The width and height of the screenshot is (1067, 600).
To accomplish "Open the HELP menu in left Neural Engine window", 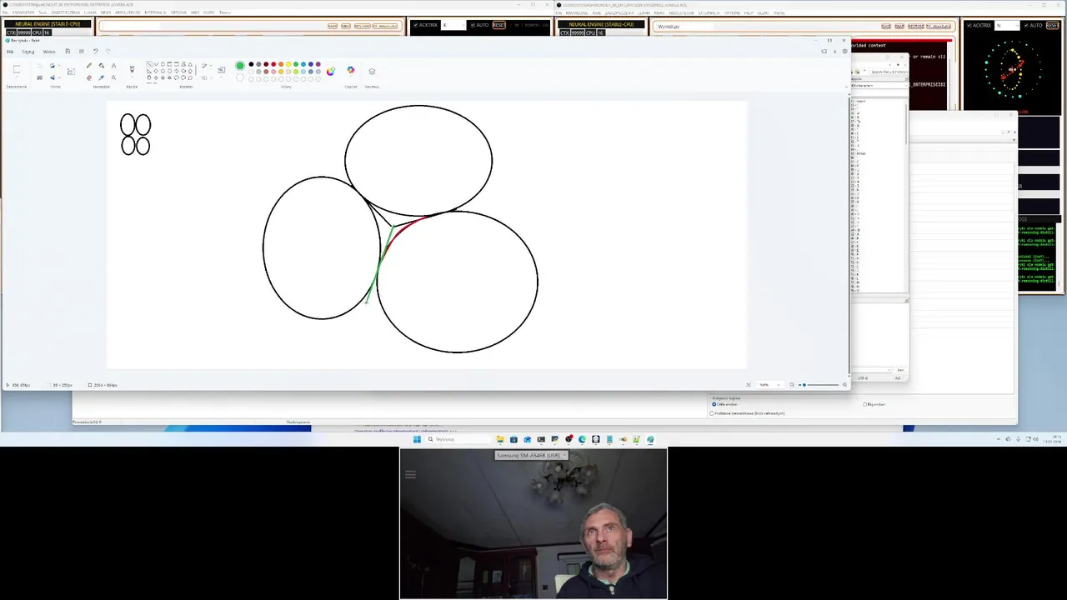I will [x=195, y=12].
